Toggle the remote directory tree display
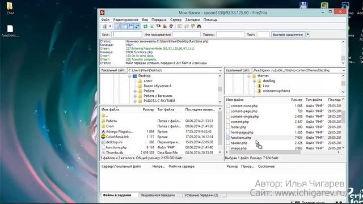363x204 pixels. (130, 27)
